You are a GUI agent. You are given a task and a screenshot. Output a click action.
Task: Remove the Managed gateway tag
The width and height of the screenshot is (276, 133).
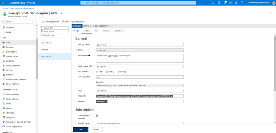pyautogui.click(x=106, y=102)
